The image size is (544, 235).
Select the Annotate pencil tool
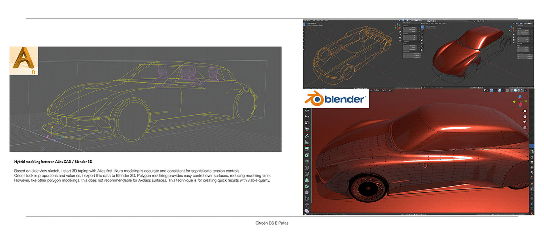tap(307, 136)
